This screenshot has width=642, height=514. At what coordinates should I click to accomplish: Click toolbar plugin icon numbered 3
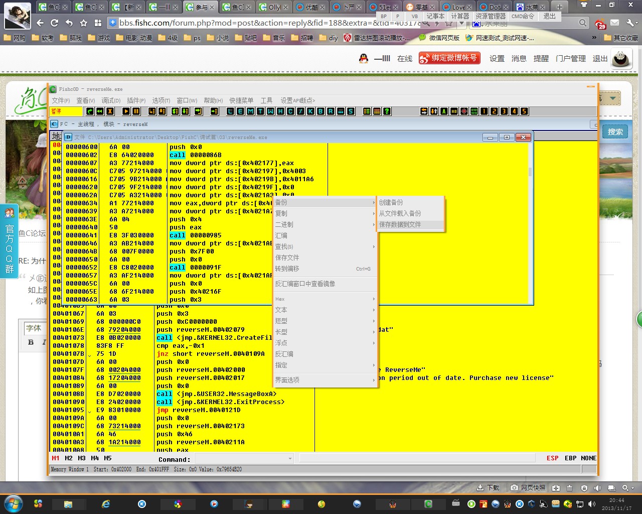coord(504,111)
